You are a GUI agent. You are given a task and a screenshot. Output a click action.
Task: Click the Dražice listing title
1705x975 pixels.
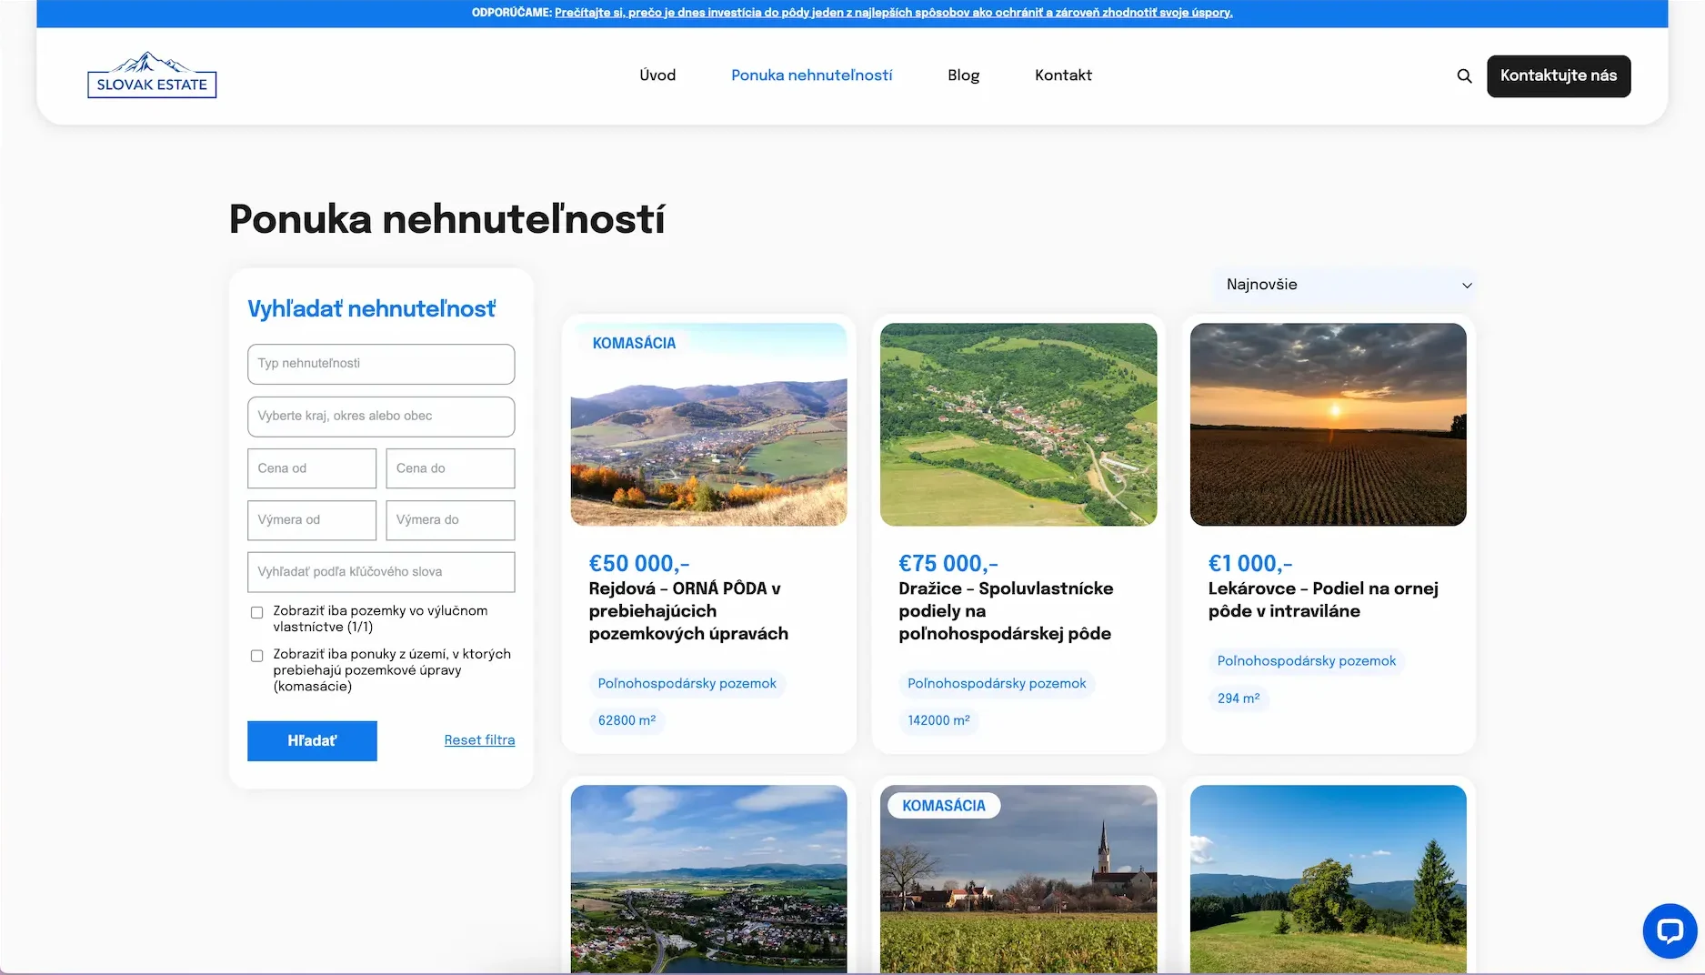pyautogui.click(x=1005, y=611)
